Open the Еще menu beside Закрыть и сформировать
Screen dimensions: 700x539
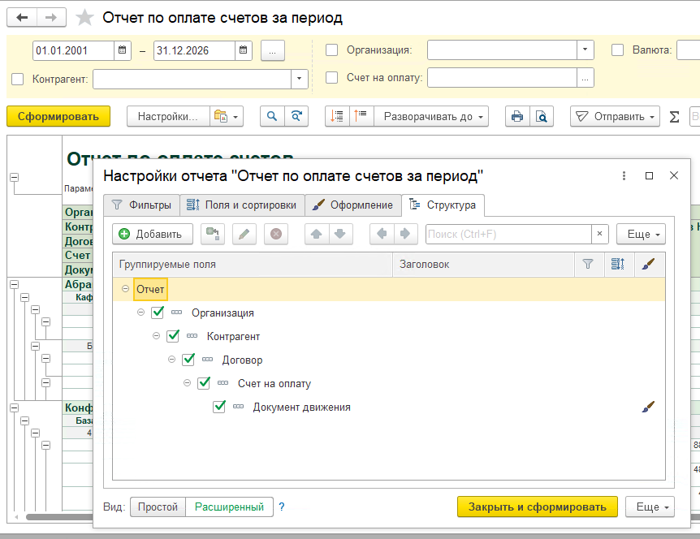point(650,507)
